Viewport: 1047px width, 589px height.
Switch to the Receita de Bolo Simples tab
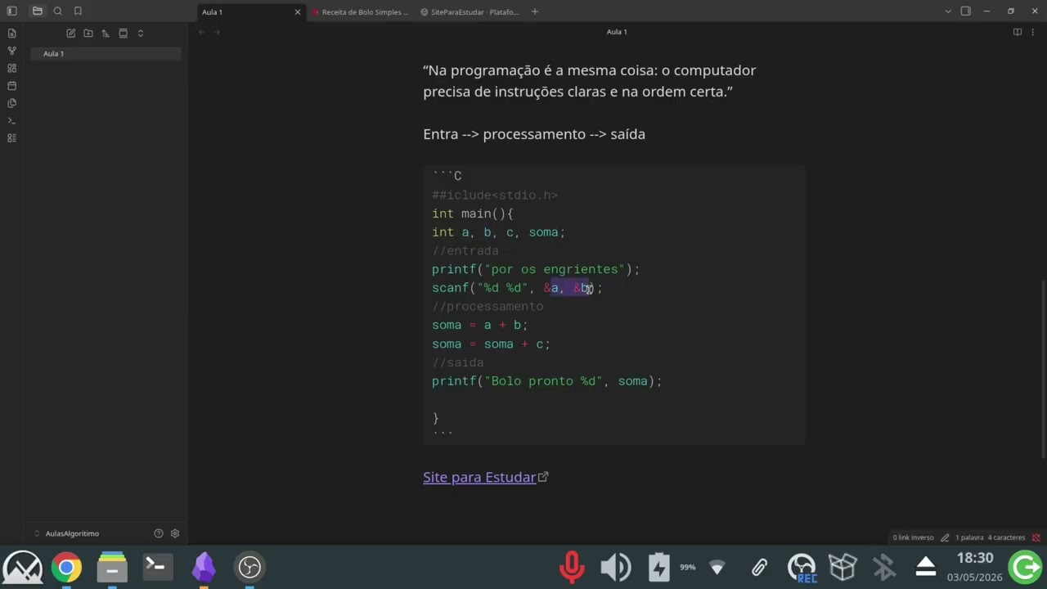pos(360,12)
